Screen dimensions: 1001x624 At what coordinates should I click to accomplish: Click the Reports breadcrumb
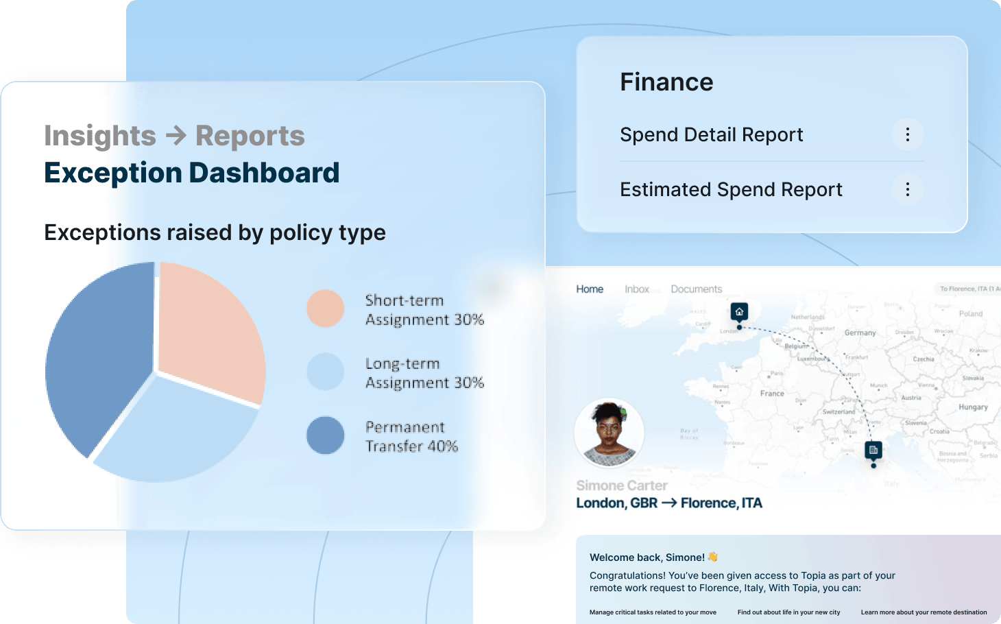tap(250, 136)
